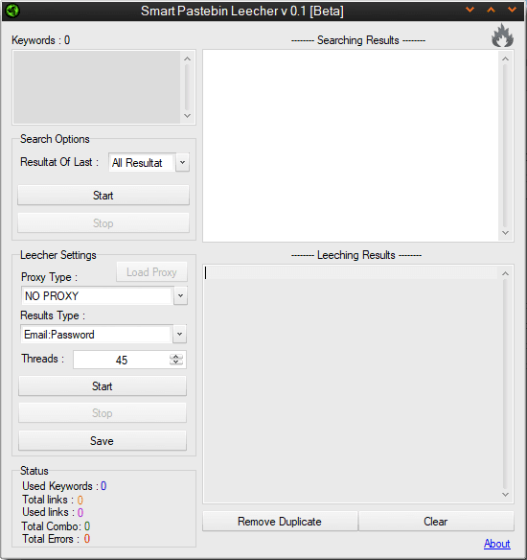Expand the Proxy Type dropdown arrow
Viewport: 527px width, 560px height.
pyautogui.click(x=180, y=295)
